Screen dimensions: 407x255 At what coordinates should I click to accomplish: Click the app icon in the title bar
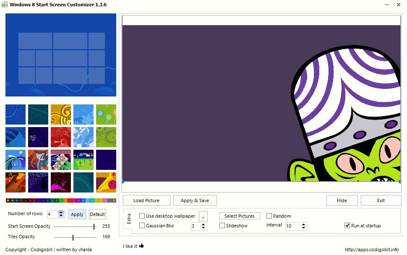[x=5, y=5]
